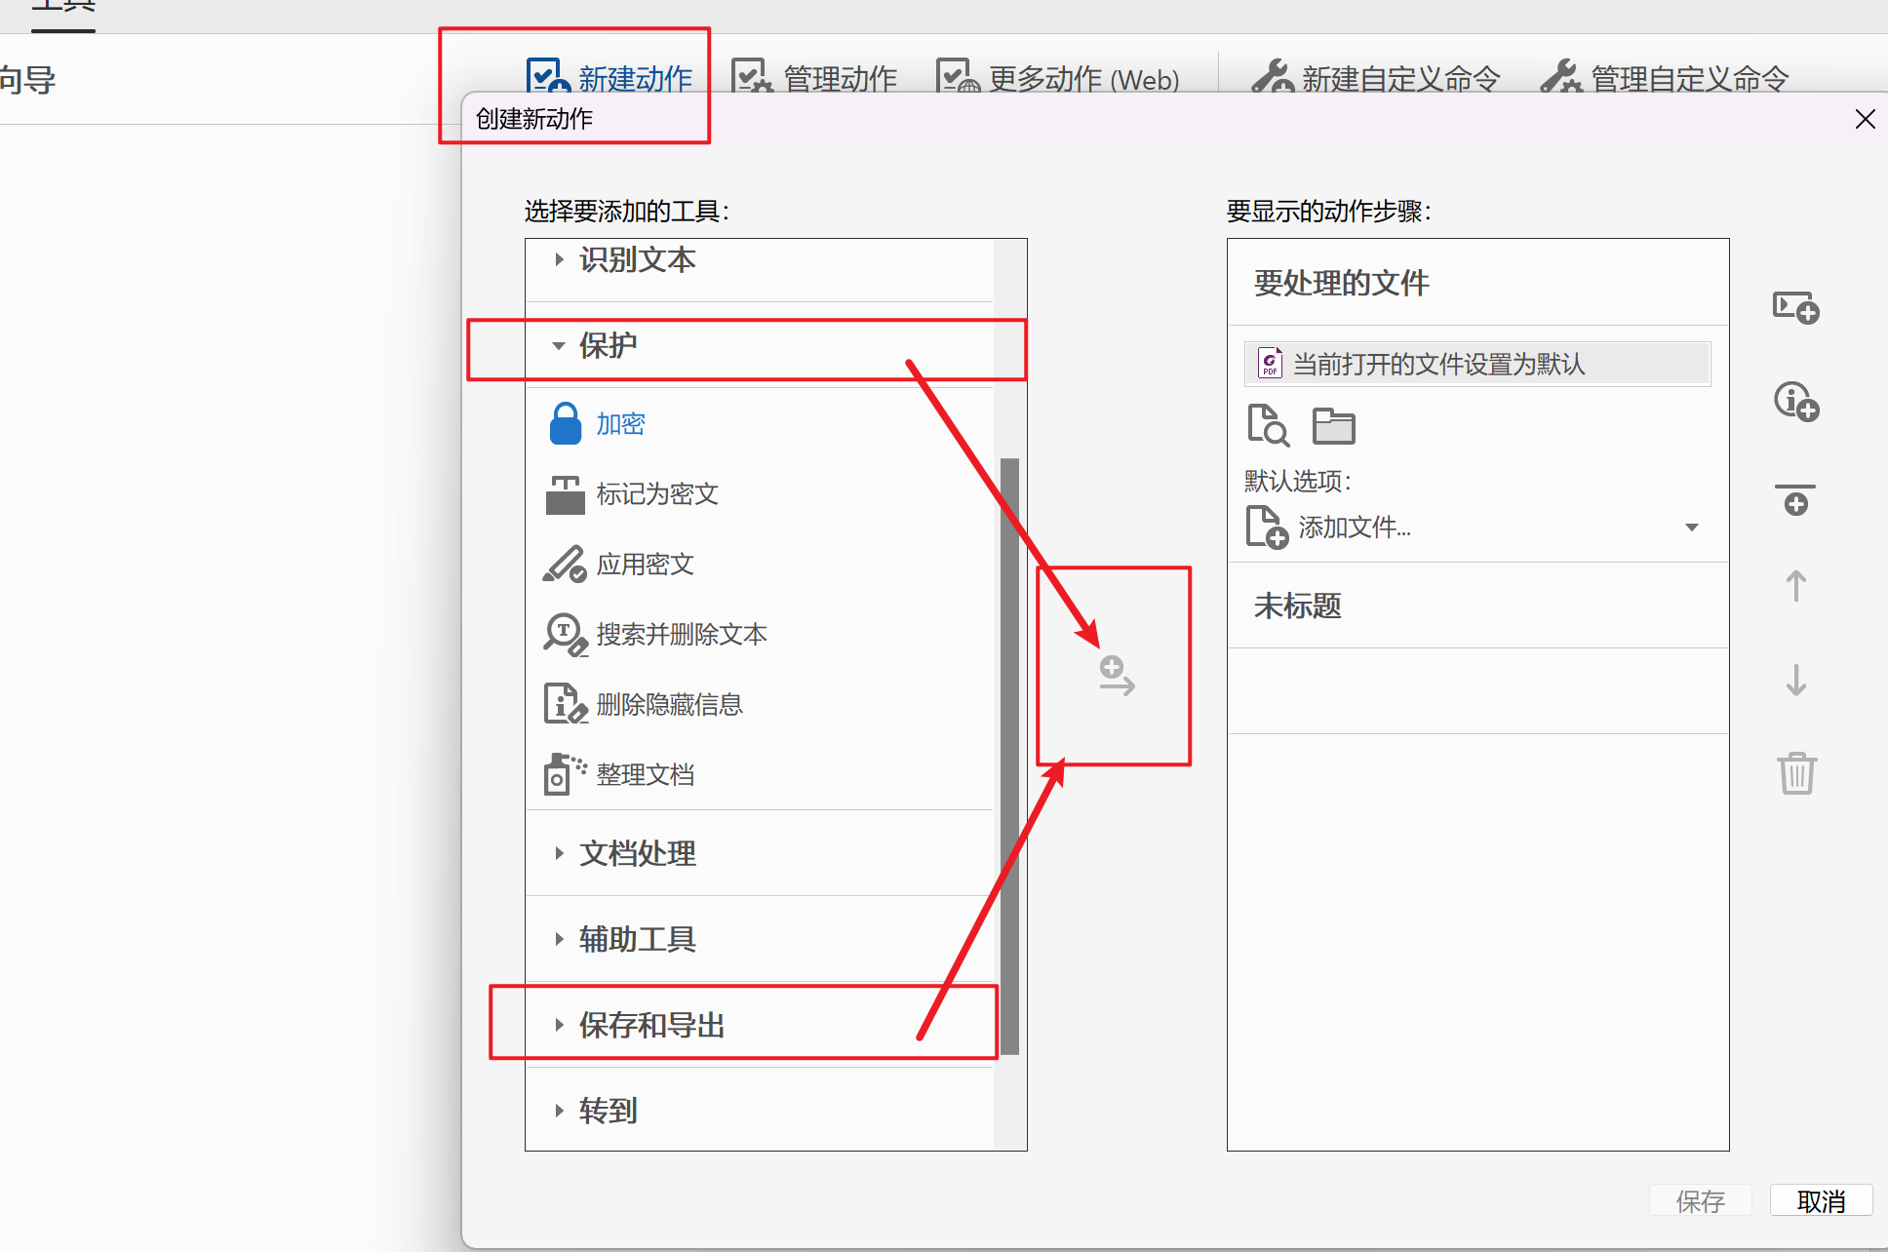Click the move step up arrow
Viewport: 1888px width, 1252px height.
(x=1795, y=586)
